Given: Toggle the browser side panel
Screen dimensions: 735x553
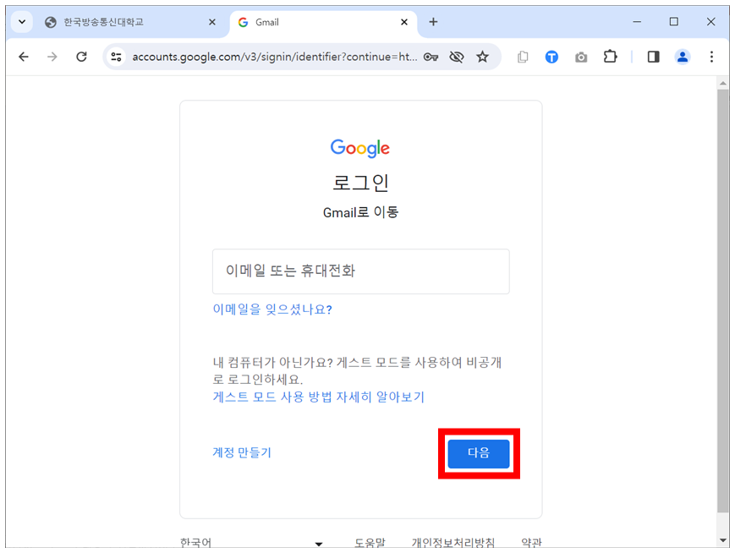Looking at the screenshot, I should click(654, 57).
